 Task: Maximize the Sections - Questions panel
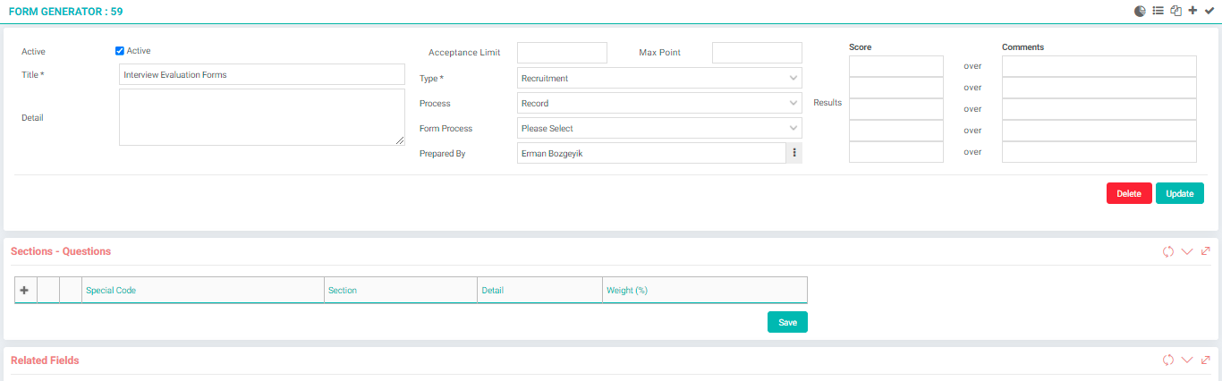[1206, 251]
